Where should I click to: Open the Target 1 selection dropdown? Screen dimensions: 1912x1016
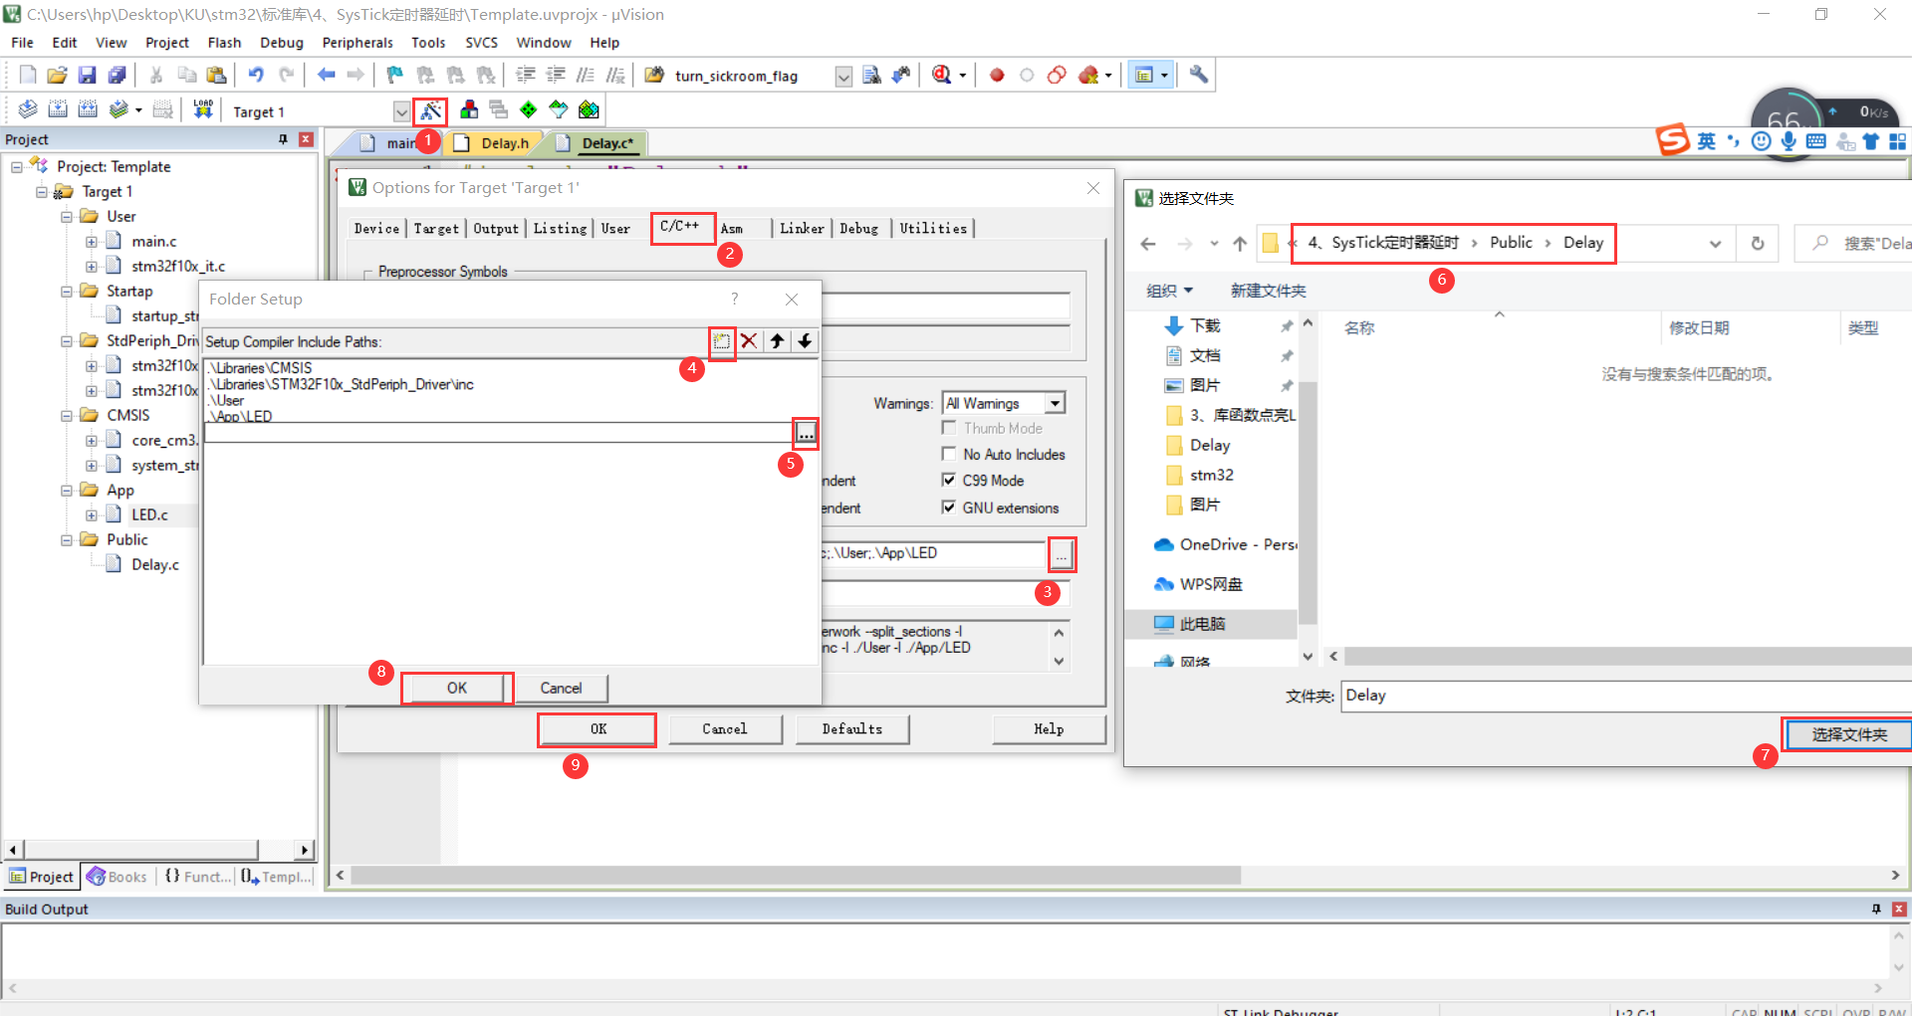[x=401, y=111]
